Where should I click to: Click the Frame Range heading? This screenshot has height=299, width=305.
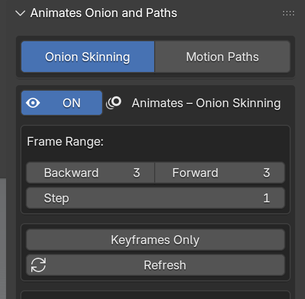point(65,141)
